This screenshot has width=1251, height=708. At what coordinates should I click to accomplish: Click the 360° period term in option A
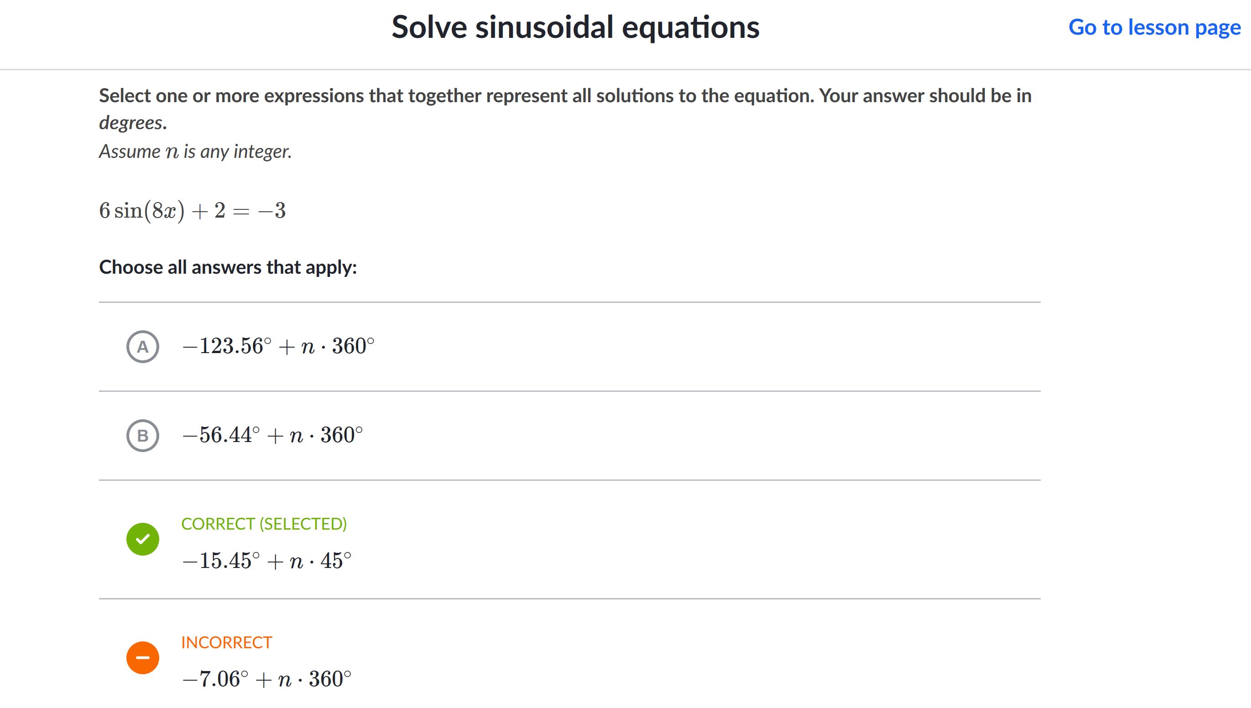(353, 346)
